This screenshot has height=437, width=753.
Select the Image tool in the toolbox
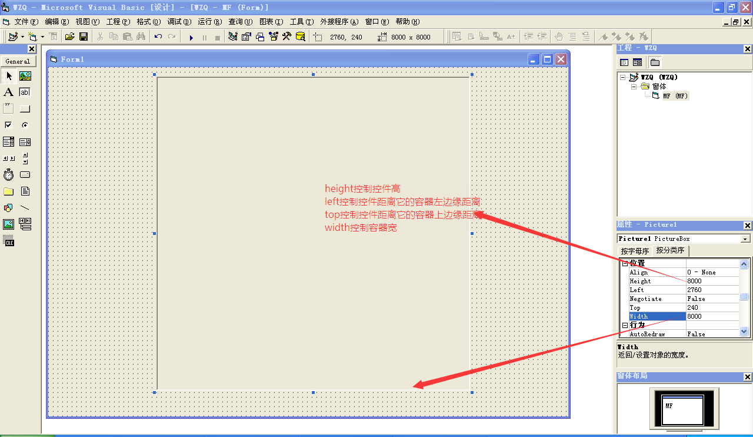pyautogui.click(x=8, y=224)
